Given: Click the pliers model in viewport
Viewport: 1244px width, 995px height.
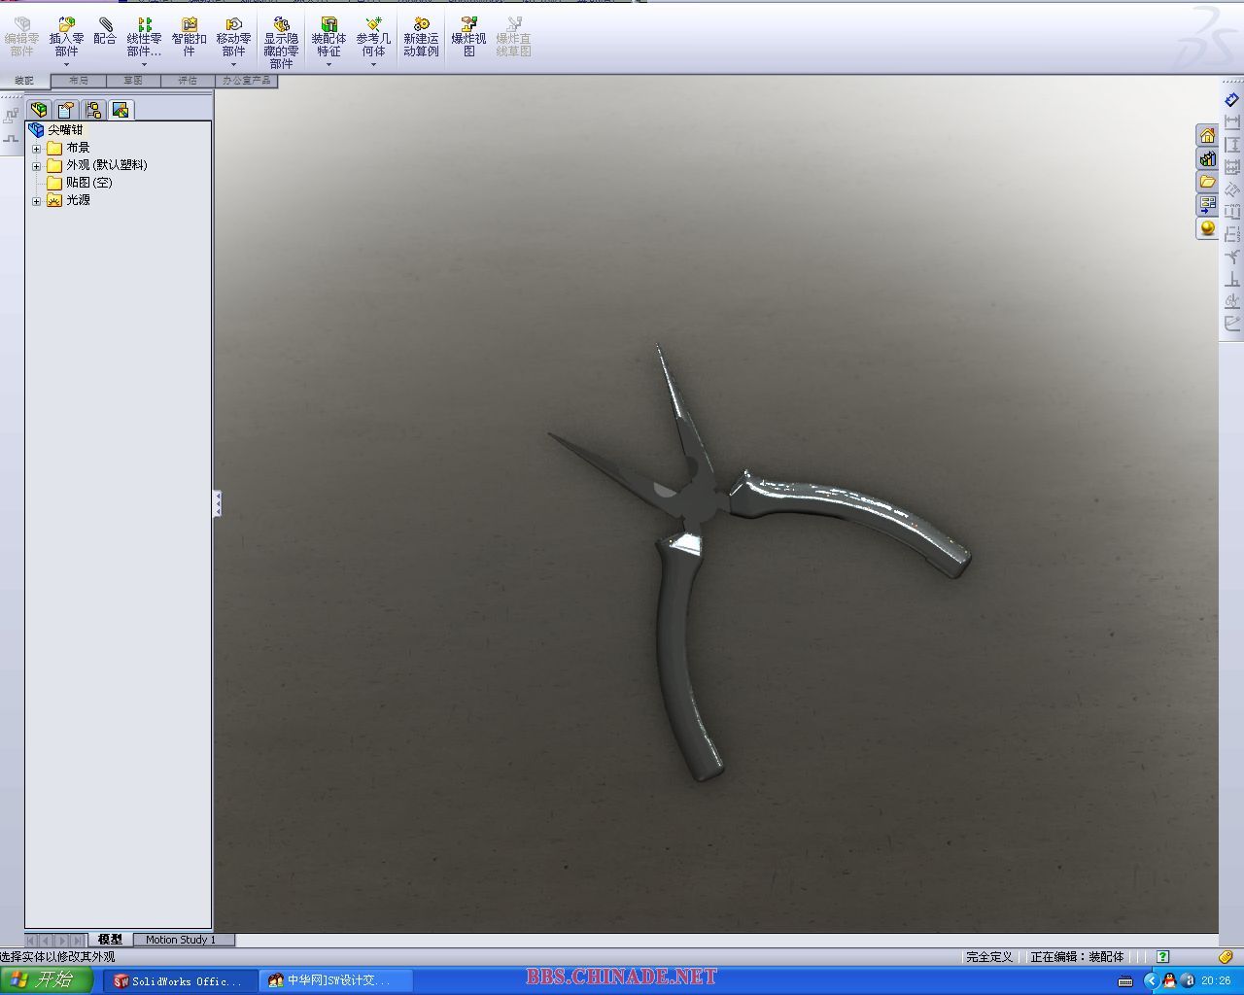Looking at the screenshot, I should [x=700, y=501].
